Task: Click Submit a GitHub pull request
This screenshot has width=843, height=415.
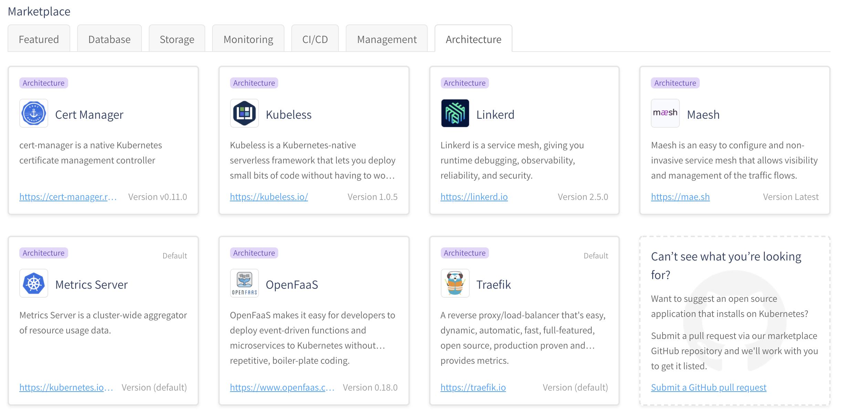Action: [x=709, y=387]
